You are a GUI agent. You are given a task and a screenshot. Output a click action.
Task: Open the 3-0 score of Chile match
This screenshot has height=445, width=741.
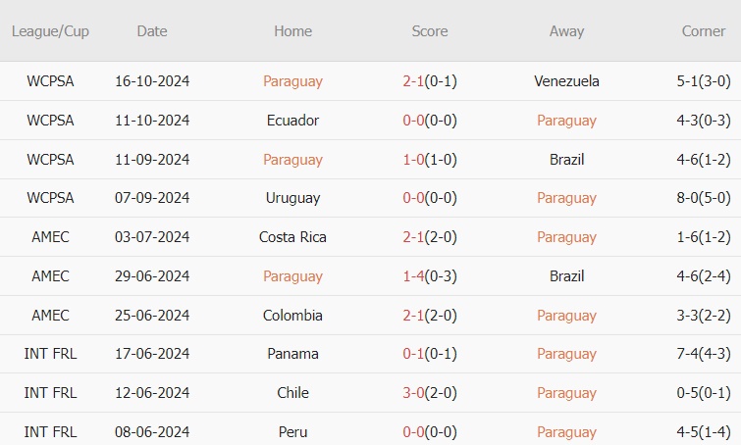pyautogui.click(x=413, y=393)
